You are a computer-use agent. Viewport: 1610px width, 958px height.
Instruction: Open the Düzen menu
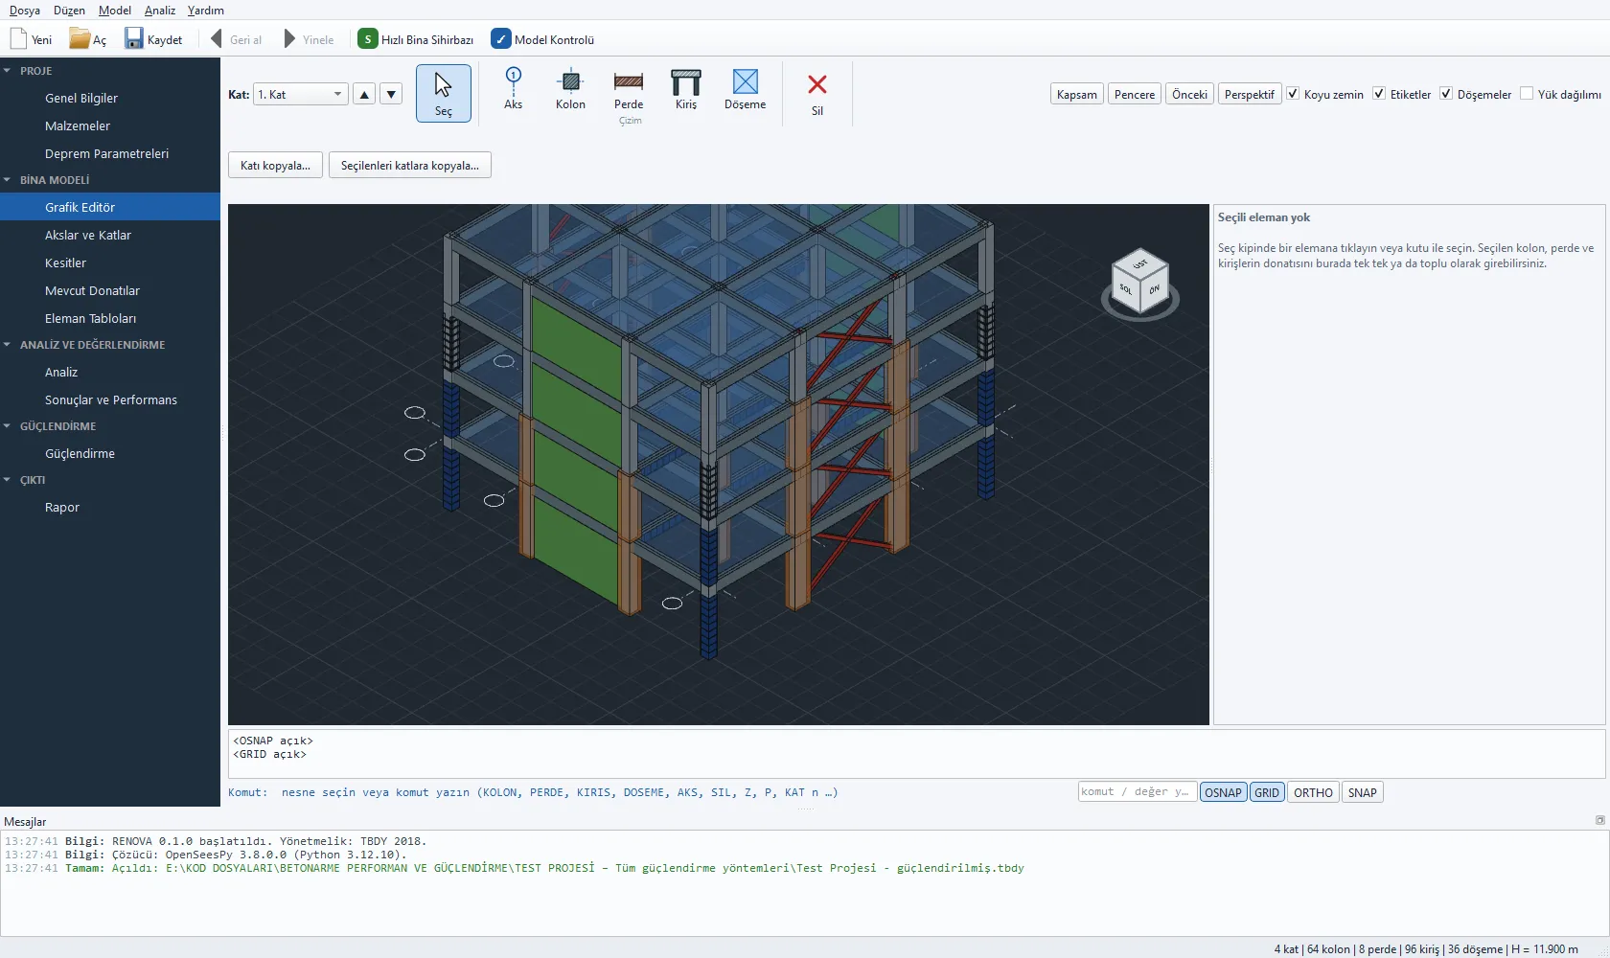pyautogui.click(x=69, y=10)
